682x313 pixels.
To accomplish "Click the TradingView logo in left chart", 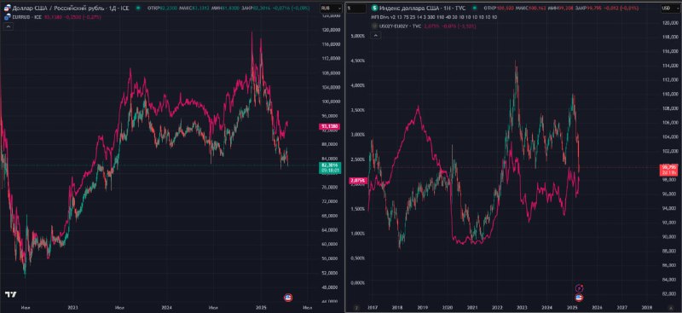I will 11,295.
